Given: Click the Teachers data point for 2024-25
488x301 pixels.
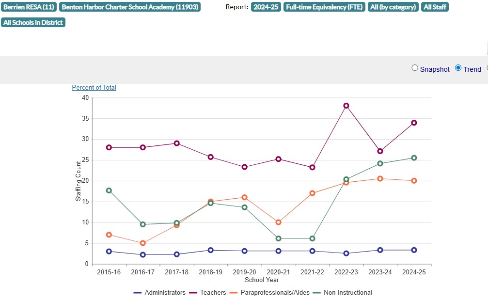Looking at the screenshot, I should (x=414, y=123).
